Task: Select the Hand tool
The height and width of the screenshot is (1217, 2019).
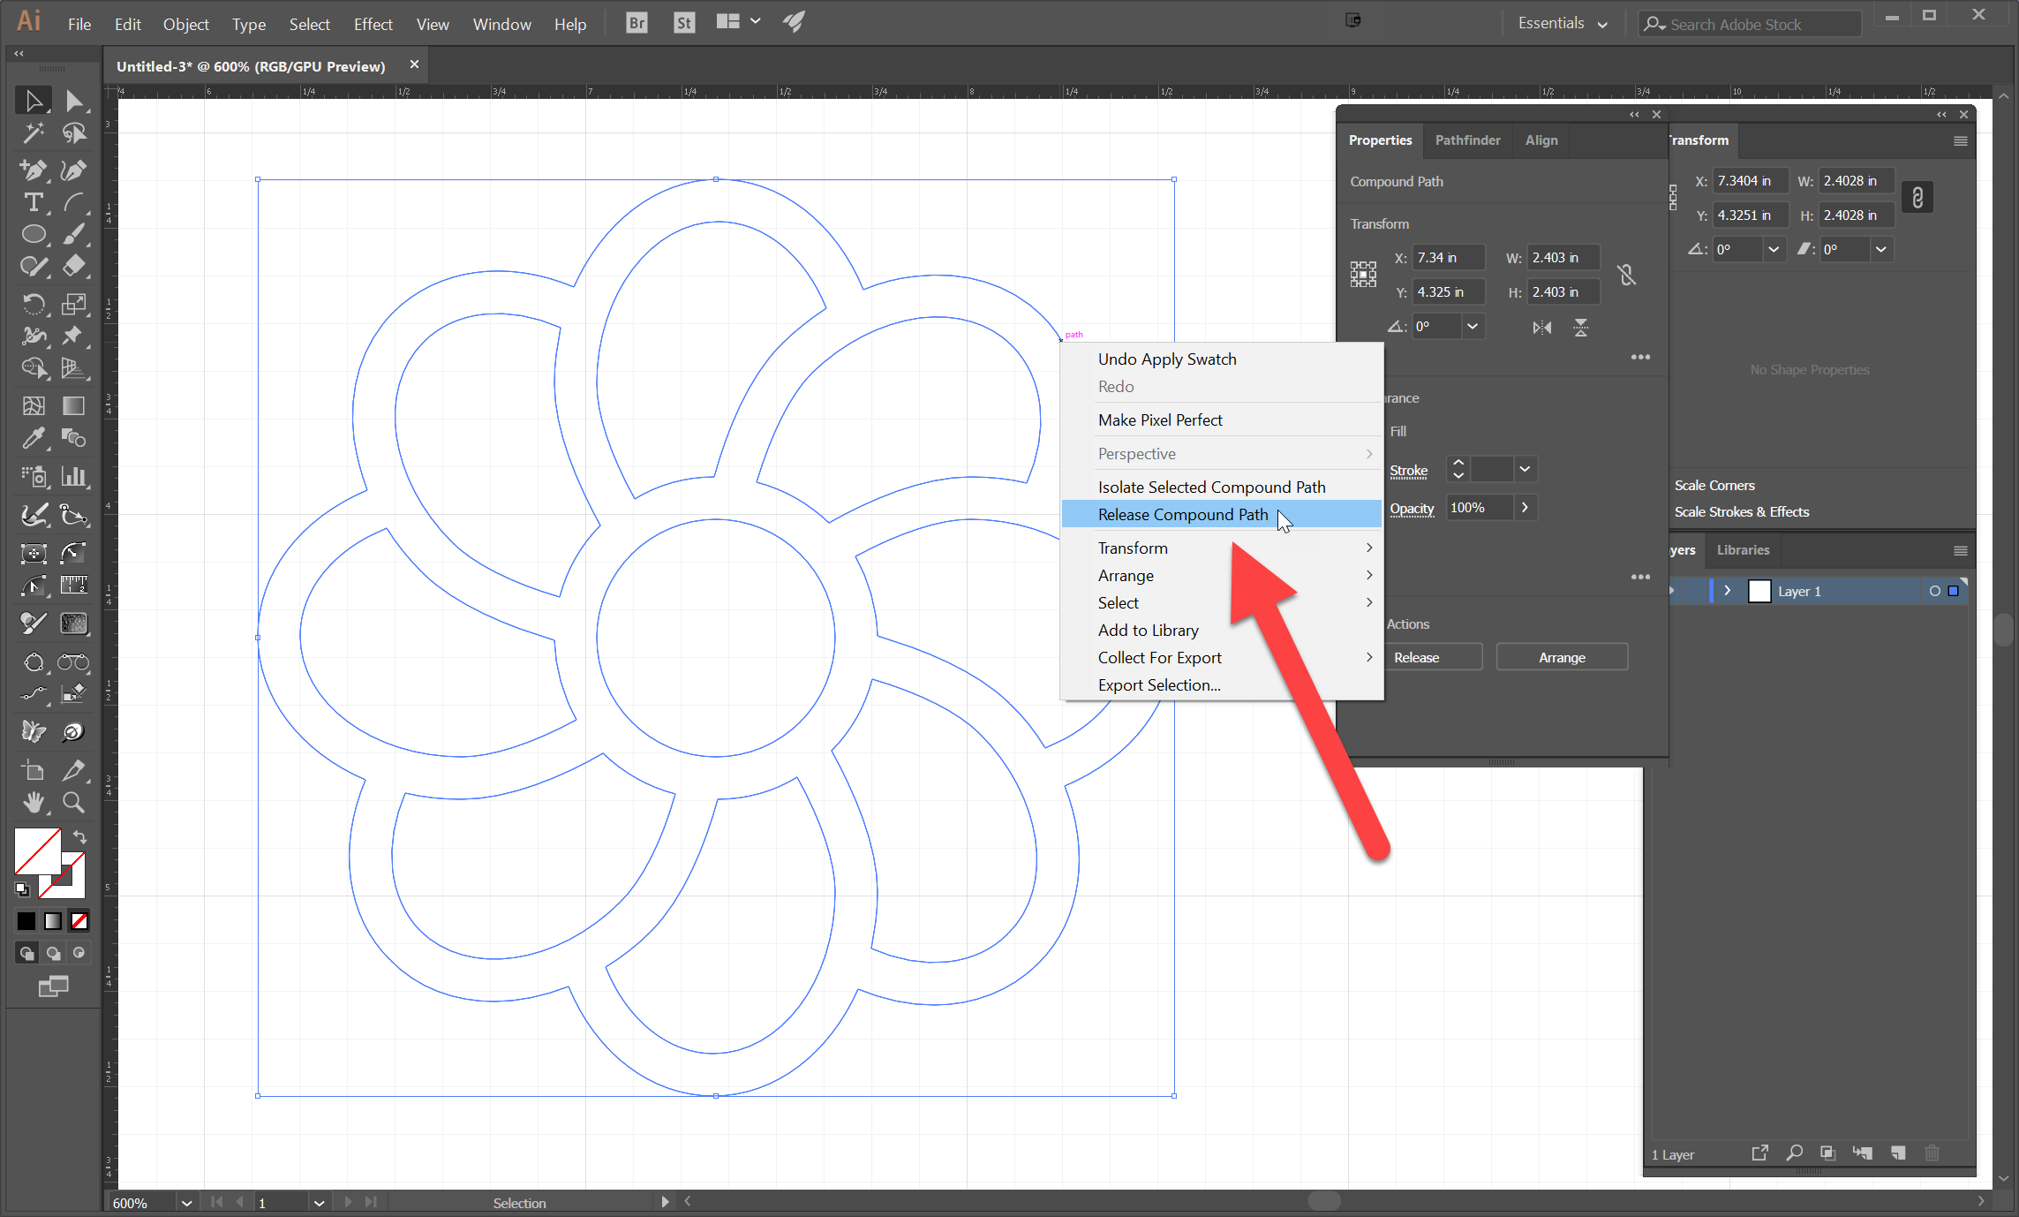Action: (x=34, y=802)
